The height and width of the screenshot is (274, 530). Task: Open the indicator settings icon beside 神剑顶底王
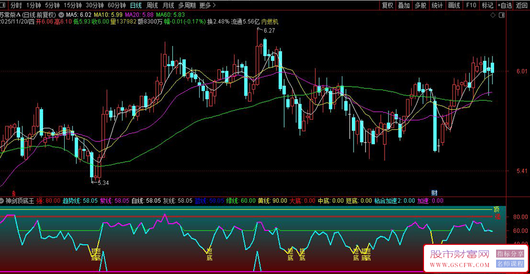pos(3,201)
